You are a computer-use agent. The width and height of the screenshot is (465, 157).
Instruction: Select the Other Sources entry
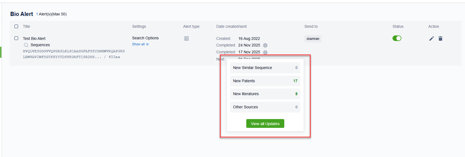tap(265, 107)
